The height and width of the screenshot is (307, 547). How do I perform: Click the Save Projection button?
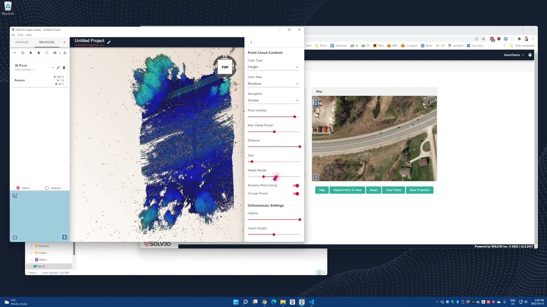click(x=420, y=190)
